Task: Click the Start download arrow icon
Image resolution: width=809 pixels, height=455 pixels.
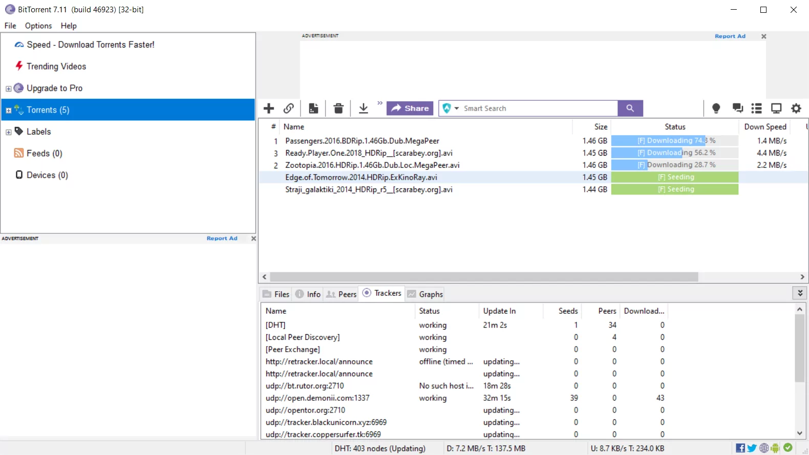Action: click(364, 109)
